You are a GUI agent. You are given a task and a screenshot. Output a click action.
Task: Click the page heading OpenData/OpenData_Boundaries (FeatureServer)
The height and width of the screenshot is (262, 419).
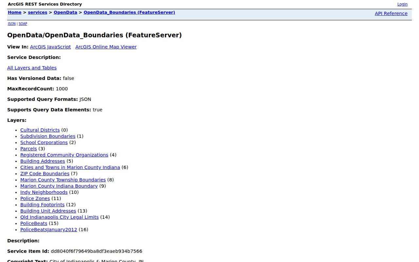pyautogui.click(x=94, y=35)
